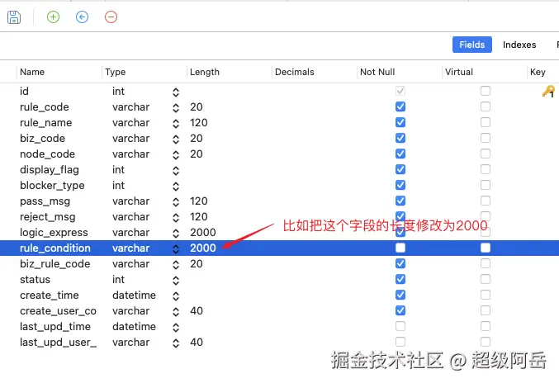
Task: Click the Virtual column header
Action: point(459,72)
